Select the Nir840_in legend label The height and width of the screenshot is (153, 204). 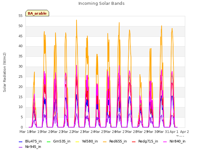[178, 142]
